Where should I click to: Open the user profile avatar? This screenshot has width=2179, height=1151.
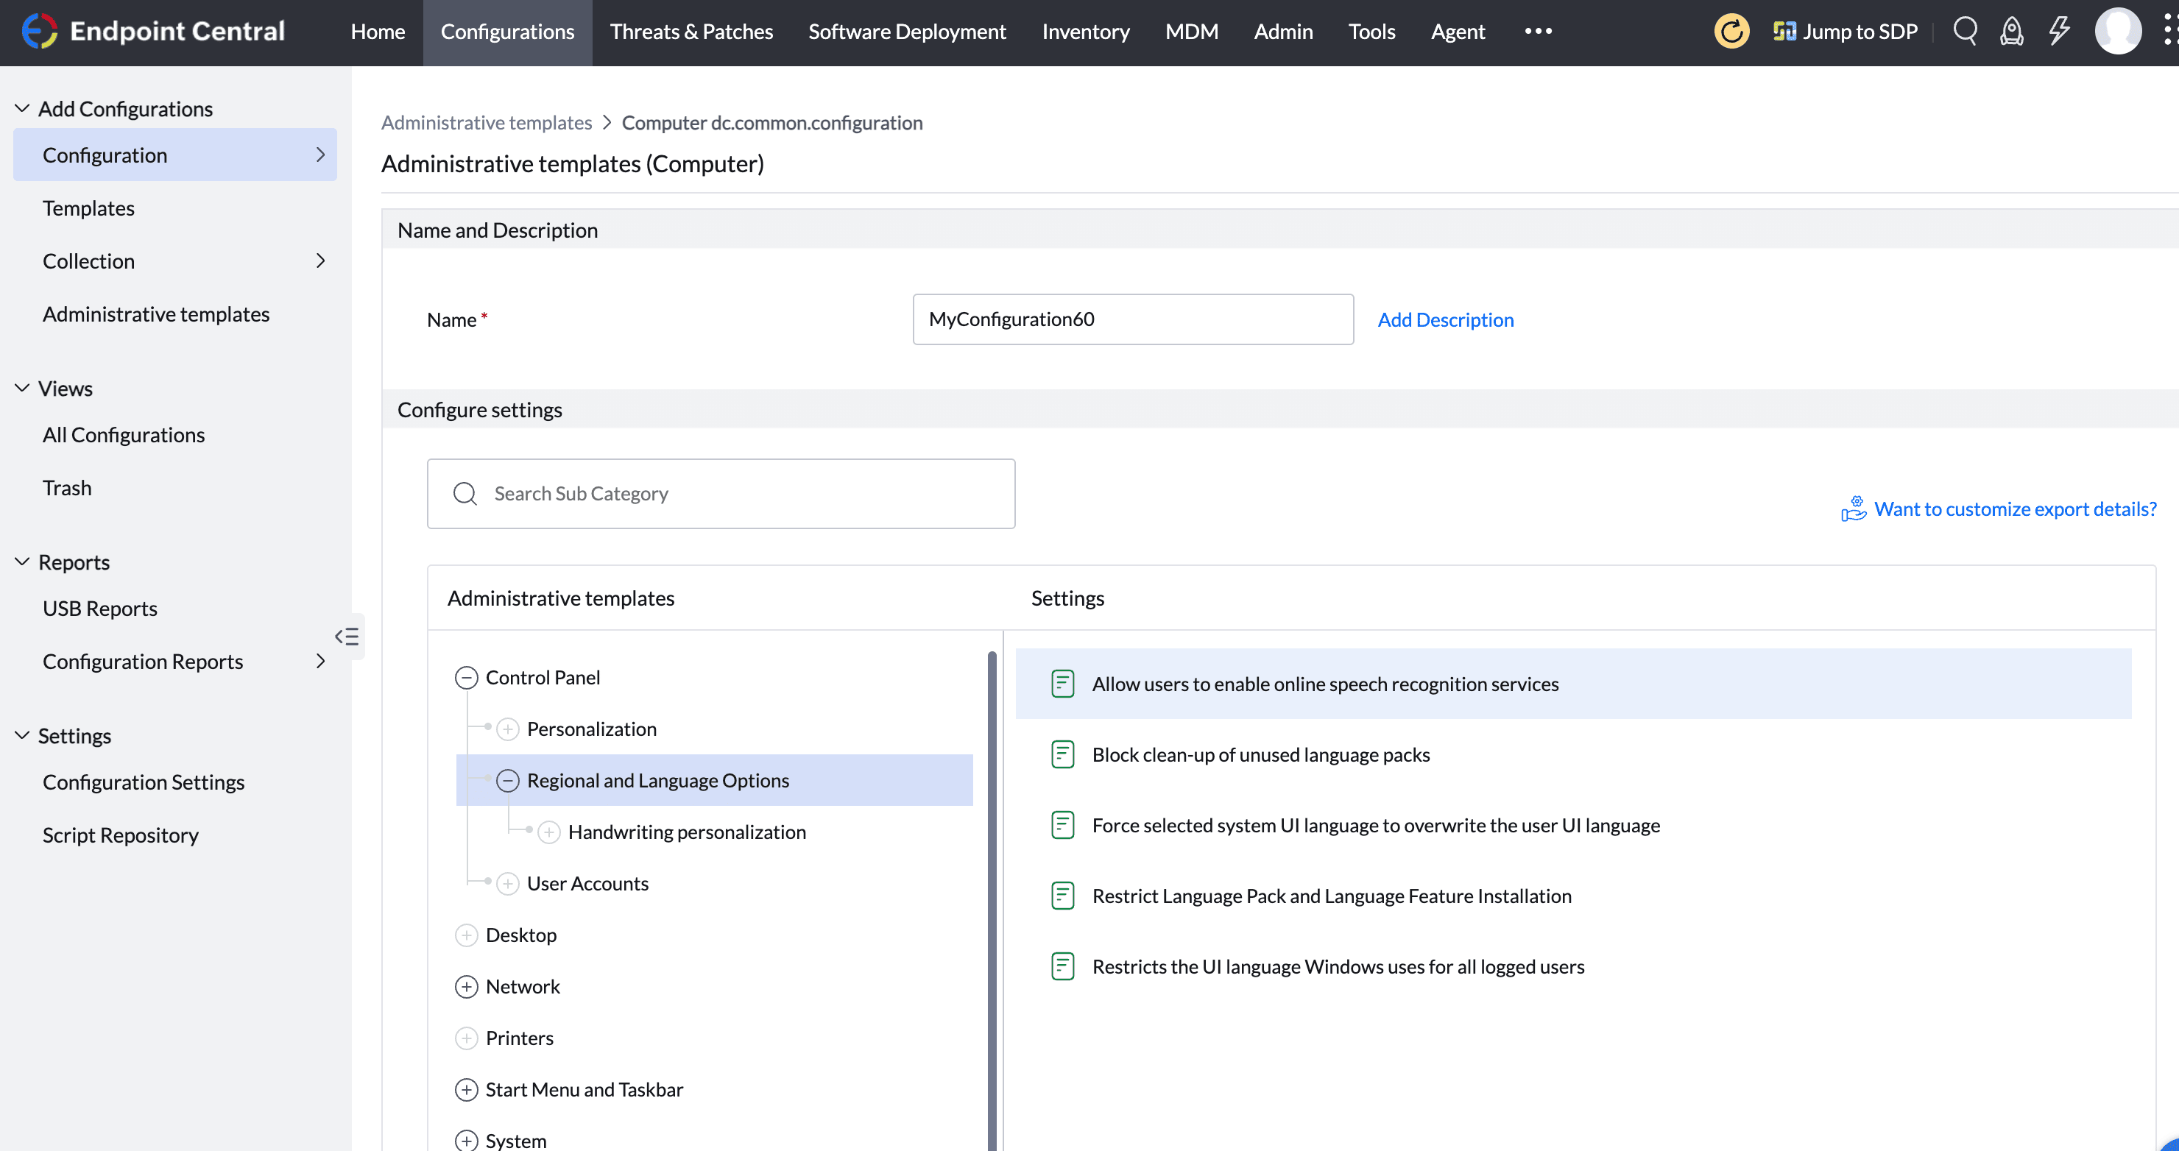[x=2118, y=32]
